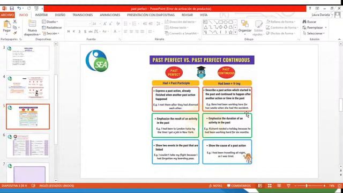Fit slide to current window
The width and height of the screenshot is (343, 193).
pyautogui.click(x=339, y=185)
